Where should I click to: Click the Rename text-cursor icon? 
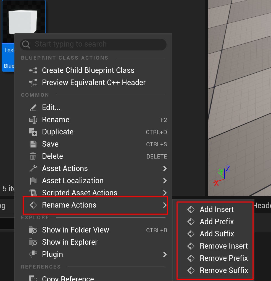[x=33, y=120]
